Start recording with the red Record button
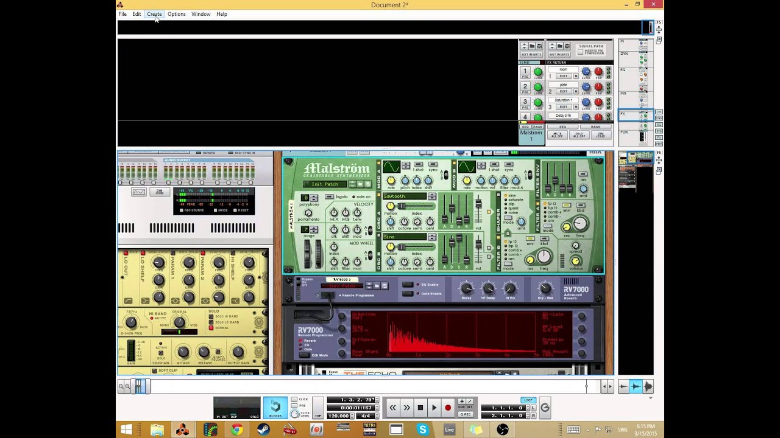 tap(448, 408)
